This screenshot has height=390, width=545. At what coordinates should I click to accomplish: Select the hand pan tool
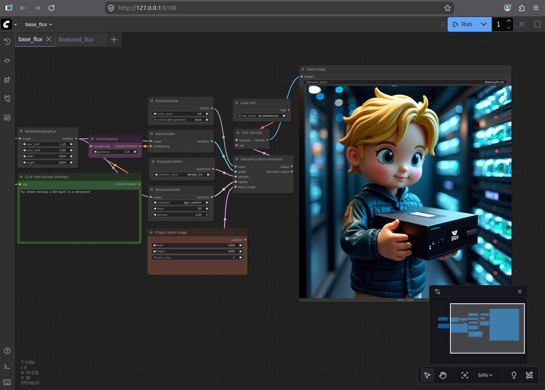pyautogui.click(x=443, y=375)
